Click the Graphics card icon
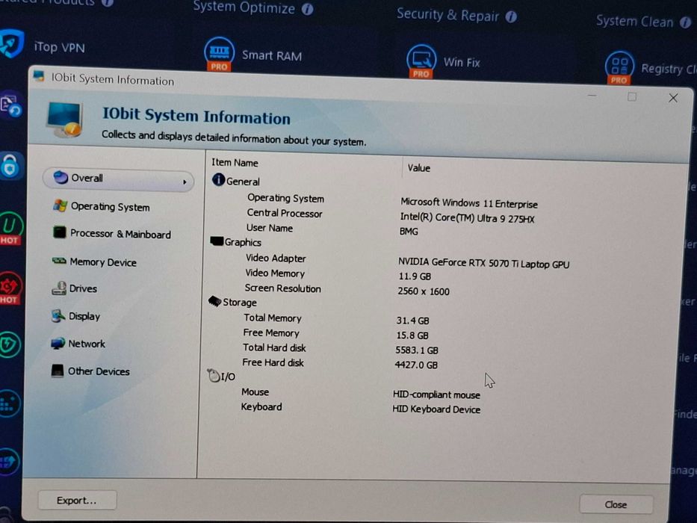 coord(217,241)
